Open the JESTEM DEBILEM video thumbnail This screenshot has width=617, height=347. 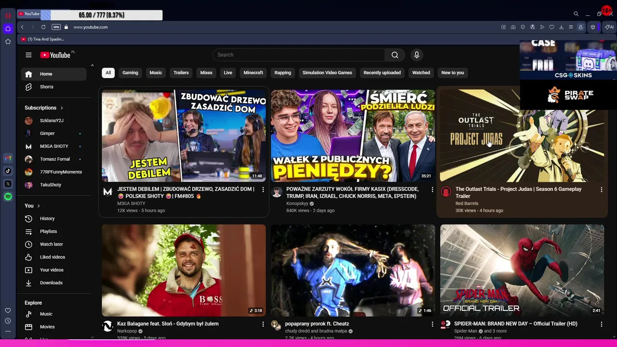pyautogui.click(x=184, y=135)
